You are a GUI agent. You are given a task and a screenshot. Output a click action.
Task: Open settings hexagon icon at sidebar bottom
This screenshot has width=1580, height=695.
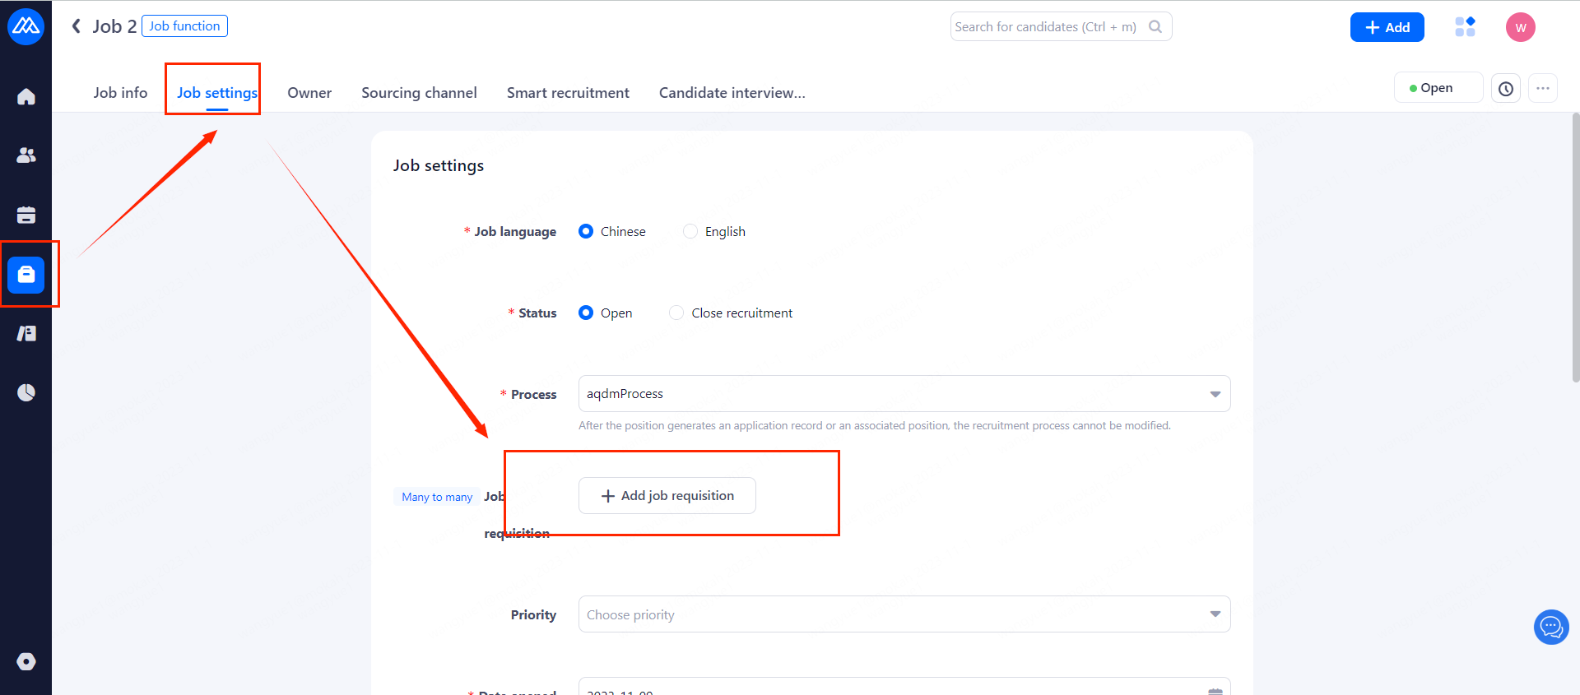[x=26, y=661]
